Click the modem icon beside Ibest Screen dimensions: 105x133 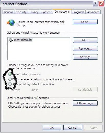tap(11, 40)
